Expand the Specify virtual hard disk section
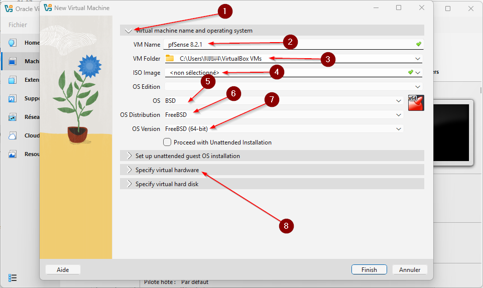 [167, 184]
